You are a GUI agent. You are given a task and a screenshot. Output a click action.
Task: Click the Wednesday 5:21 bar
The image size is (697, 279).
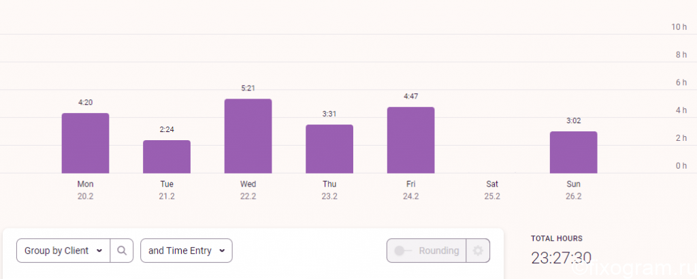(x=248, y=136)
